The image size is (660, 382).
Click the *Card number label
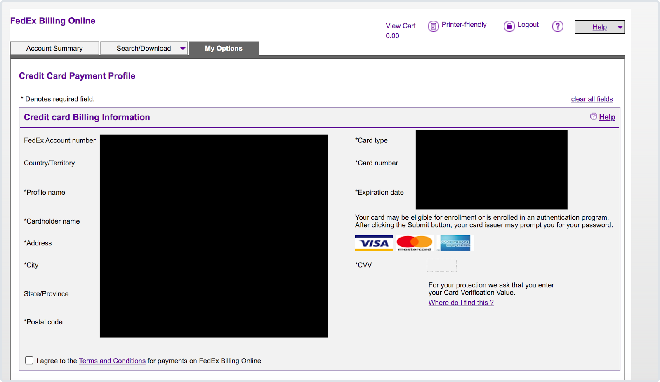(x=377, y=163)
